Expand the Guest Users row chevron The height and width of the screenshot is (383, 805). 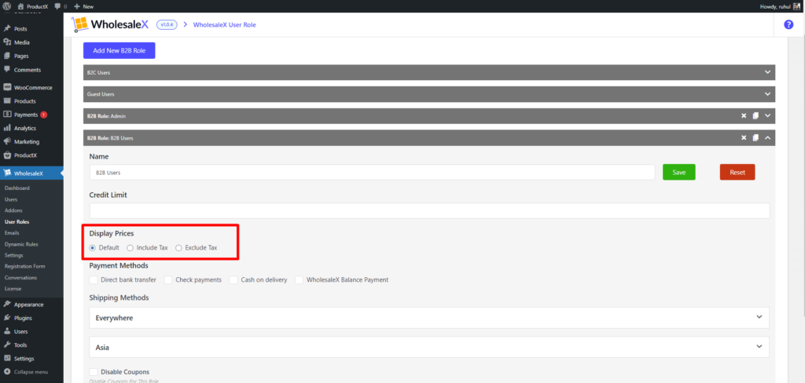[x=767, y=94]
